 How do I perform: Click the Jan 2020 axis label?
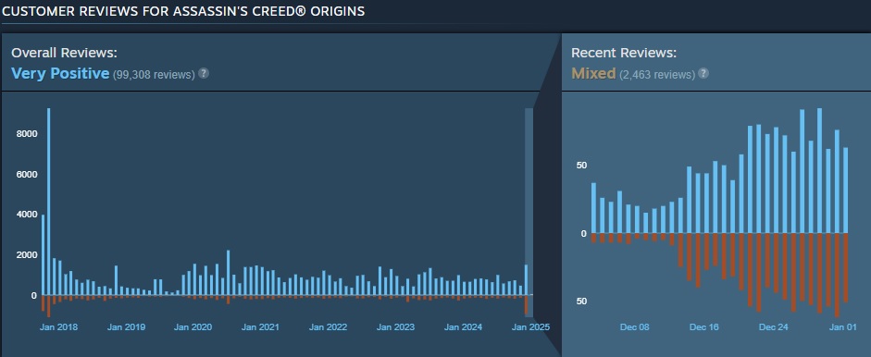point(193,327)
